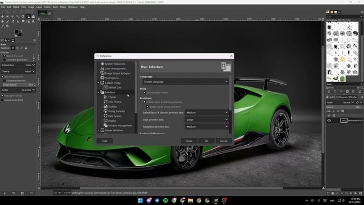Open File Explorer from taskbar
This screenshot has height=205, width=364.
[x=191, y=200]
